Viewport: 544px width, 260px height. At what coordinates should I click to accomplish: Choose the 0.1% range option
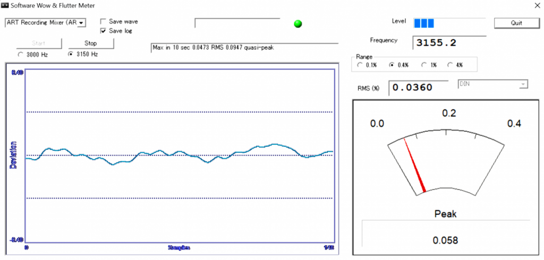pyautogui.click(x=360, y=65)
